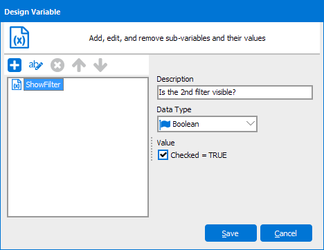The width and height of the screenshot is (324, 250).
Task: Click the vertical panel splitter dots
Action: point(152,149)
